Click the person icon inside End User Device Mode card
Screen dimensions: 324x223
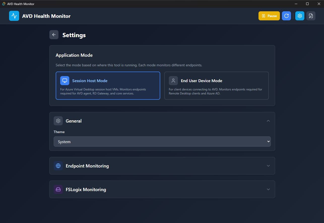tap(173, 80)
